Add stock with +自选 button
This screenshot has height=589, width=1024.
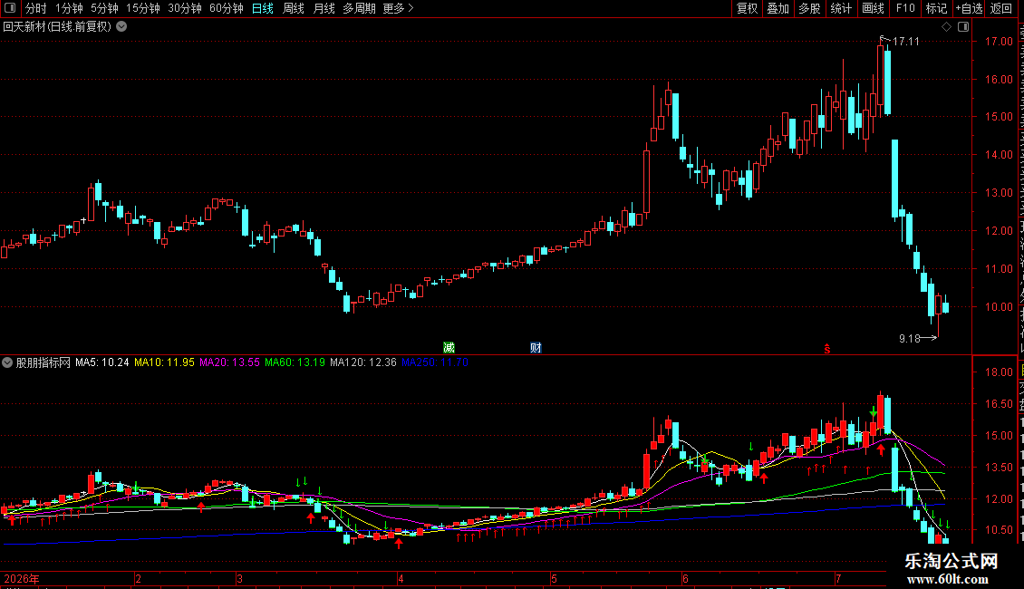pyautogui.click(x=969, y=8)
